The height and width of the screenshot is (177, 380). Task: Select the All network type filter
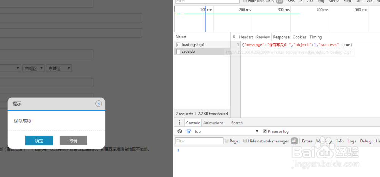click(280, 1)
